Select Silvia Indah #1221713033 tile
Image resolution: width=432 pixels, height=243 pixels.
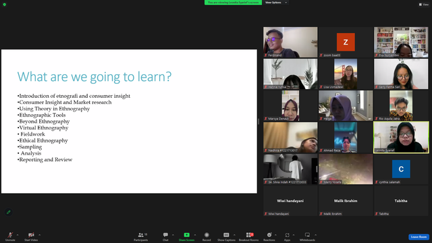290,169
